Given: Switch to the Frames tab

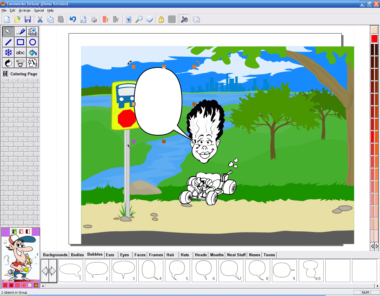Looking at the screenshot, I should tap(156, 255).
